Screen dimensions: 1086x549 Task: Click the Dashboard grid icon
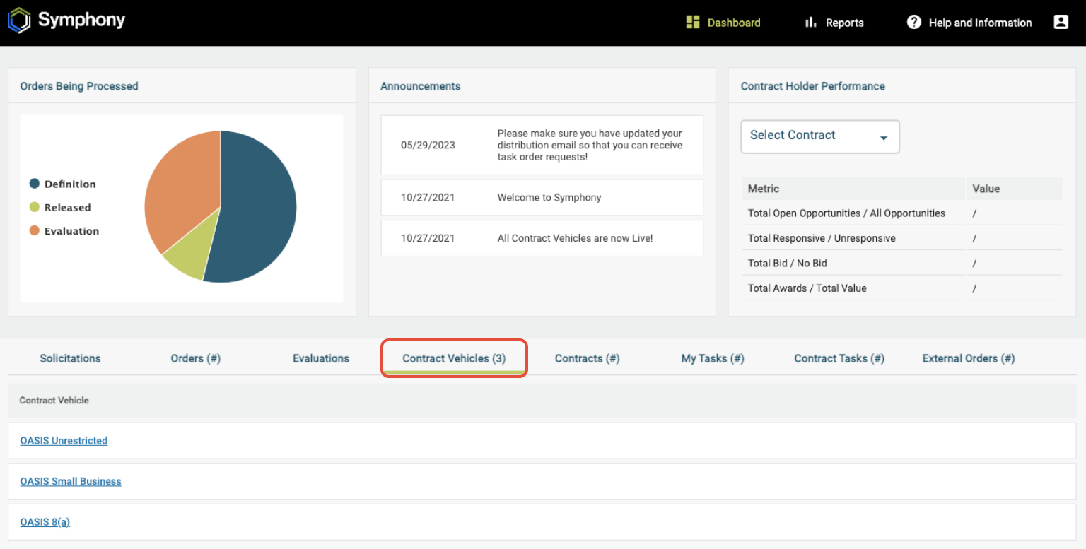pyautogui.click(x=693, y=23)
